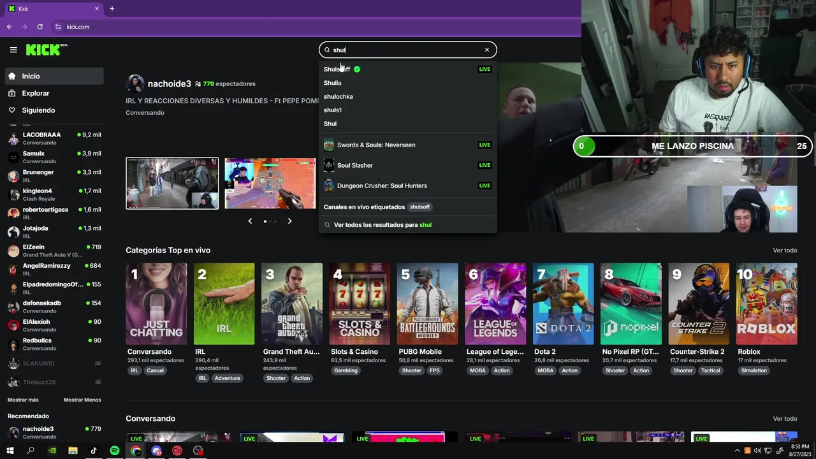This screenshot has height=459, width=816.
Task: Open nachoide3 channel from featured stream
Action: coord(169,84)
